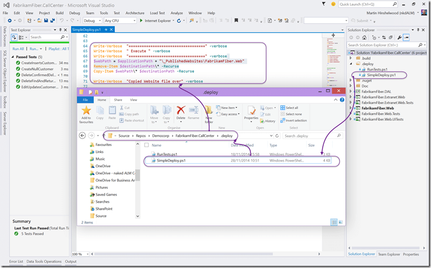
Task: Click the Properties wrench icon in Solution Explorer
Action: pos(399,37)
